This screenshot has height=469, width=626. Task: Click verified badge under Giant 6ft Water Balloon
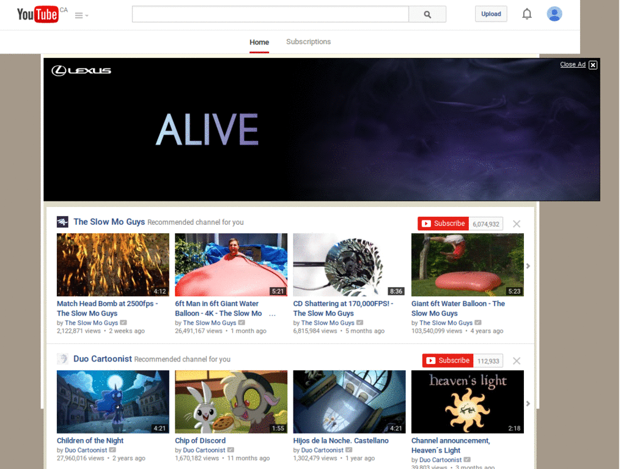[478, 322]
